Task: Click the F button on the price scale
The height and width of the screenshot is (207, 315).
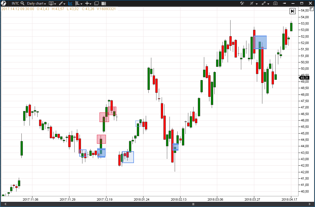Action: tap(311, 9)
